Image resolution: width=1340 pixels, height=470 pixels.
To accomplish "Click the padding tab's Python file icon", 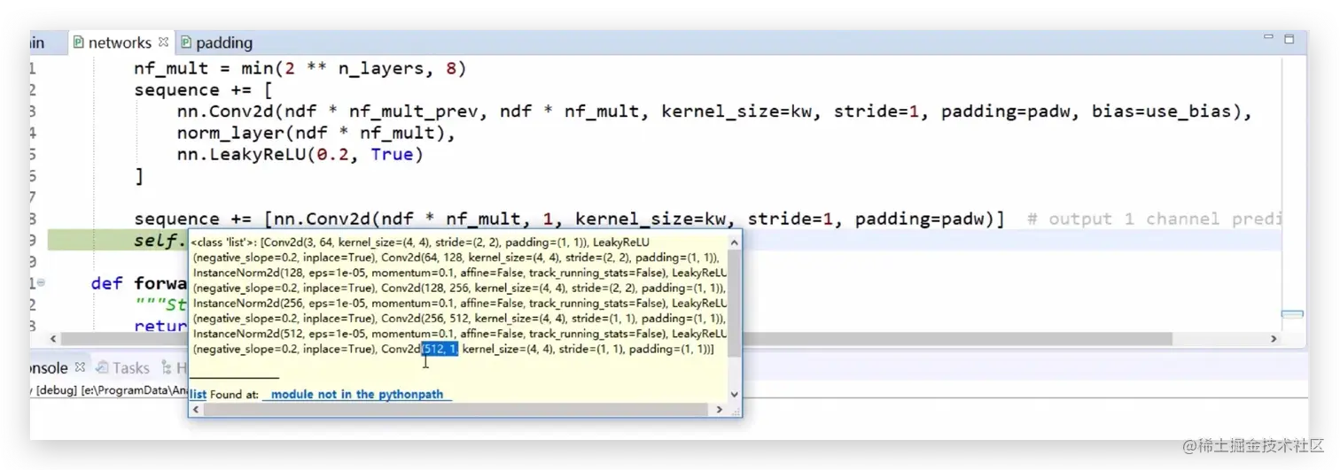I will 186,42.
